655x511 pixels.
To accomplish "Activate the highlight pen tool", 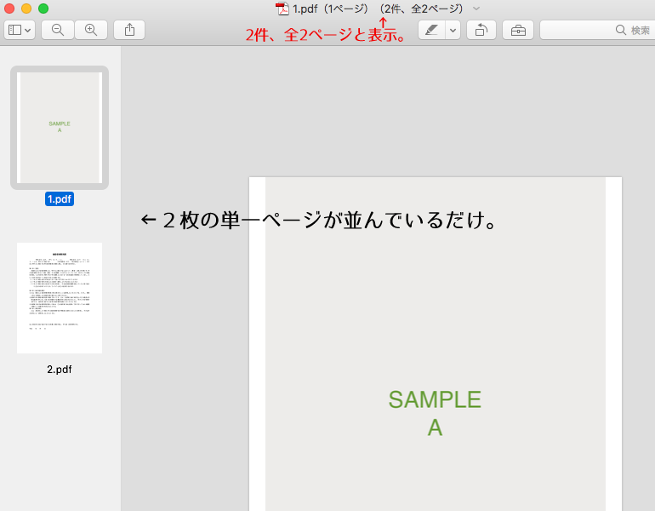I will point(431,30).
